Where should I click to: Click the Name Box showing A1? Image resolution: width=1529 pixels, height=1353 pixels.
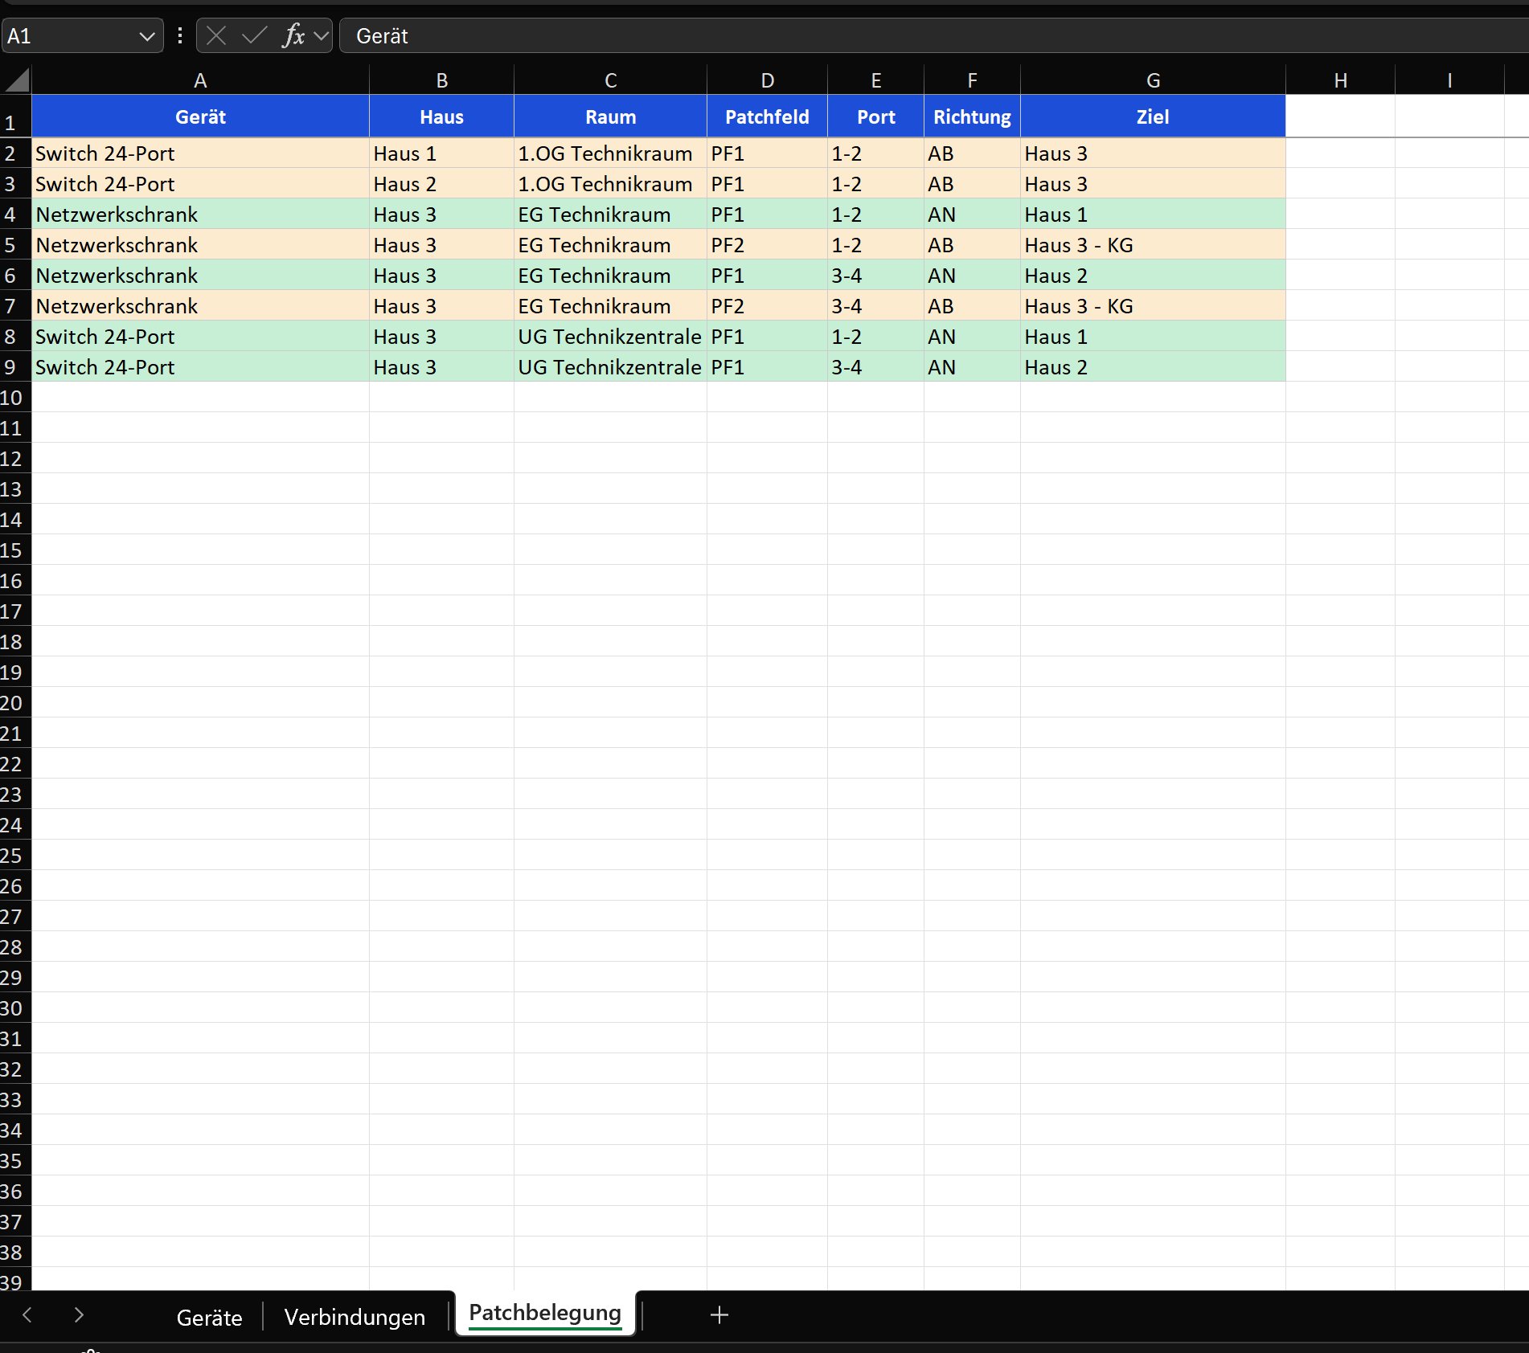69,36
